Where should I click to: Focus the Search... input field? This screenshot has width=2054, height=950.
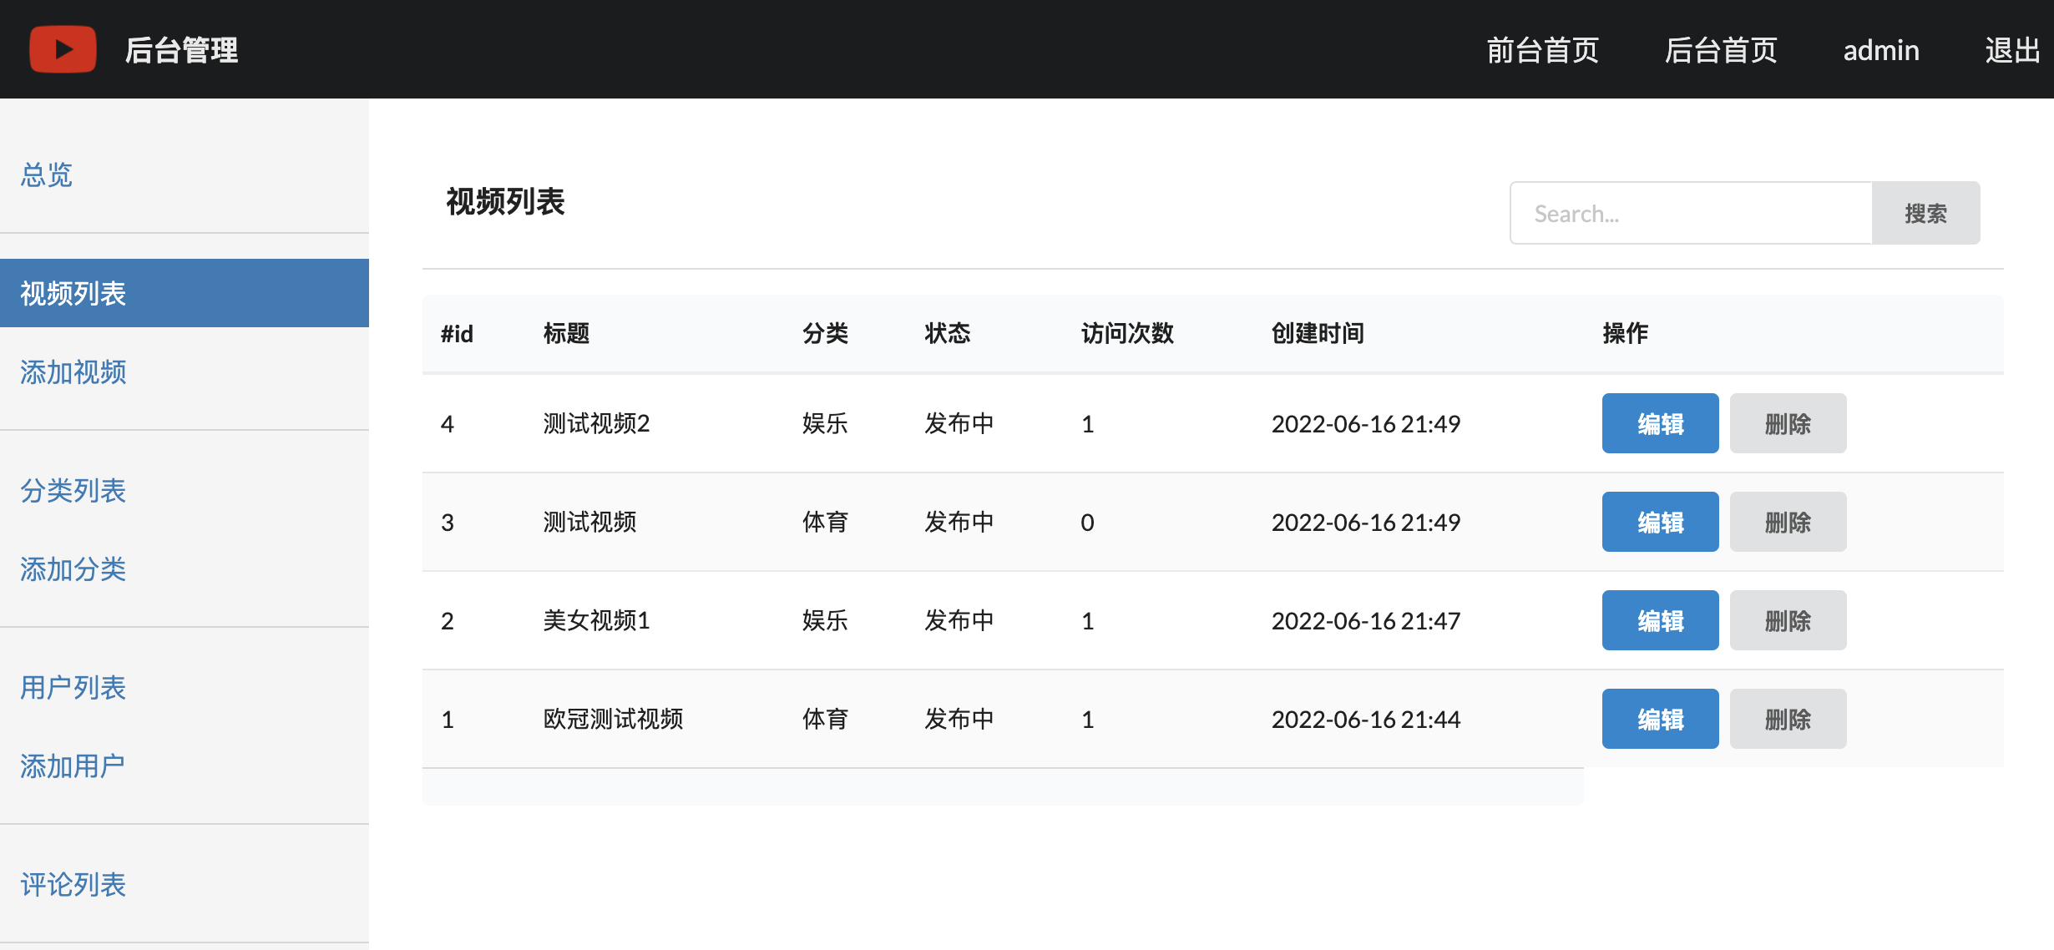click(1691, 213)
